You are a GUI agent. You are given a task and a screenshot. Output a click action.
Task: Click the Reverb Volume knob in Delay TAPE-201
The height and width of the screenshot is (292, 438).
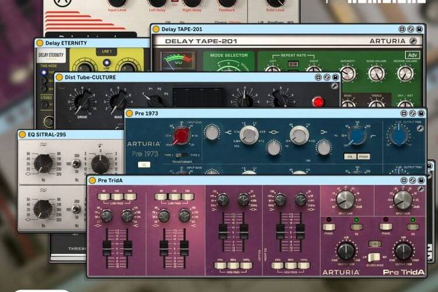405,74
